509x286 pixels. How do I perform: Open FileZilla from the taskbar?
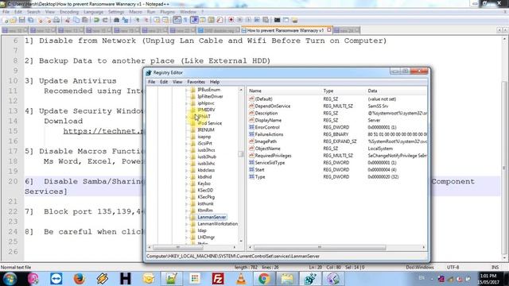217,279
